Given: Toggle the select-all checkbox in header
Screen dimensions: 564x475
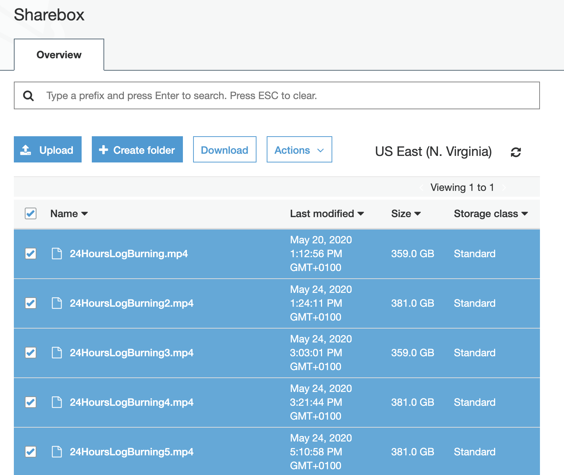Looking at the screenshot, I should [31, 213].
